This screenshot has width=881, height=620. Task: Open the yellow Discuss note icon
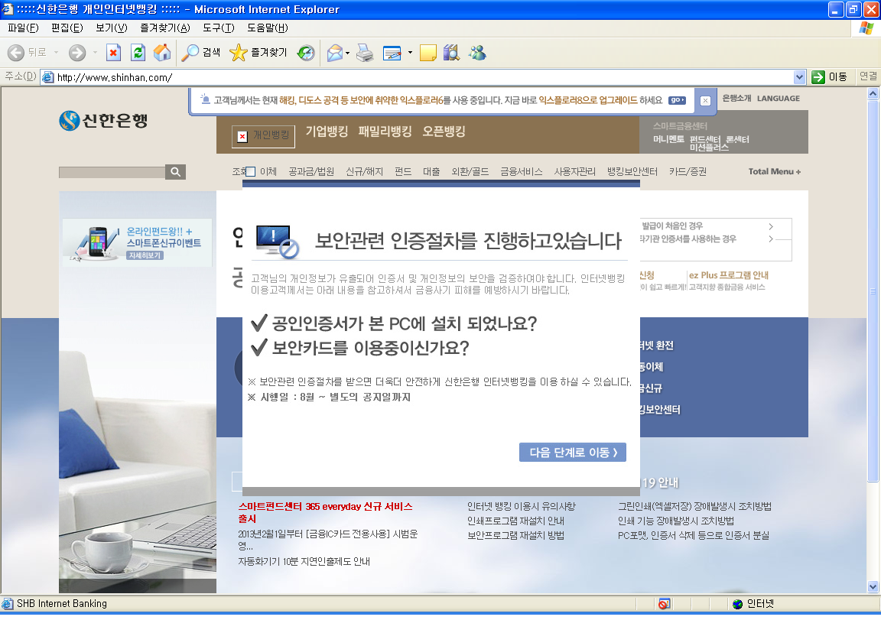pyautogui.click(x=427, y=53)
